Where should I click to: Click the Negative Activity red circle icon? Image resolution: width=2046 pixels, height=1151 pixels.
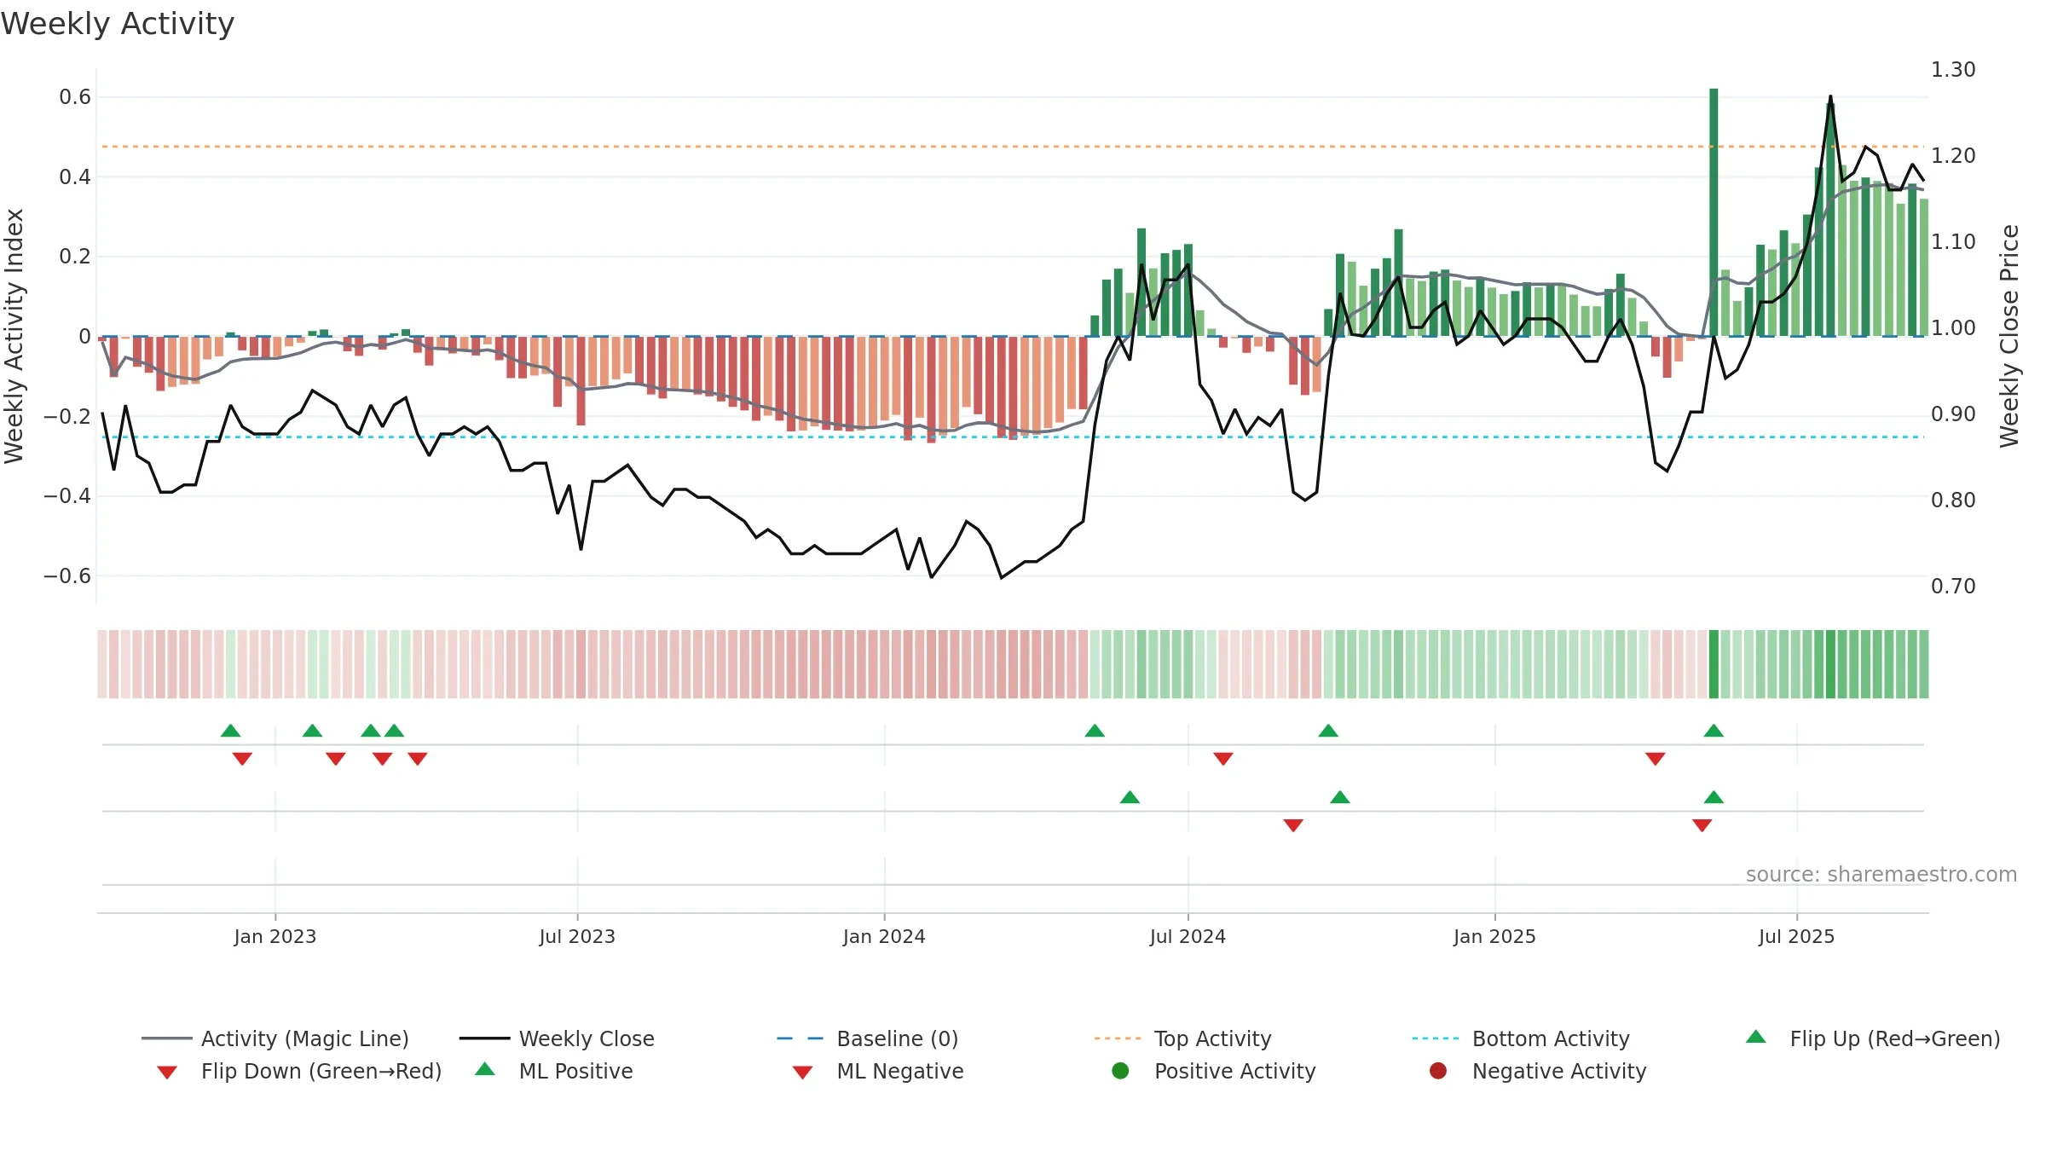tap(1438, 1070)
